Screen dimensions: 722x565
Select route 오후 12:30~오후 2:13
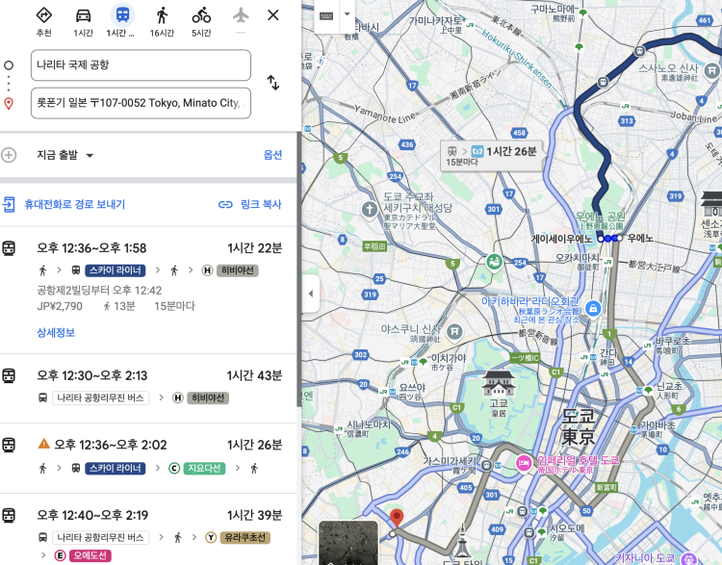(148, 388)
